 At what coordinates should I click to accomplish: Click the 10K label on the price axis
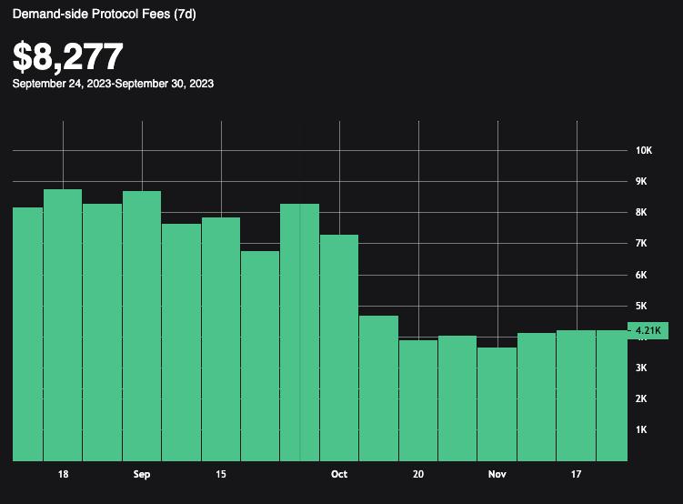pos(644,150)
